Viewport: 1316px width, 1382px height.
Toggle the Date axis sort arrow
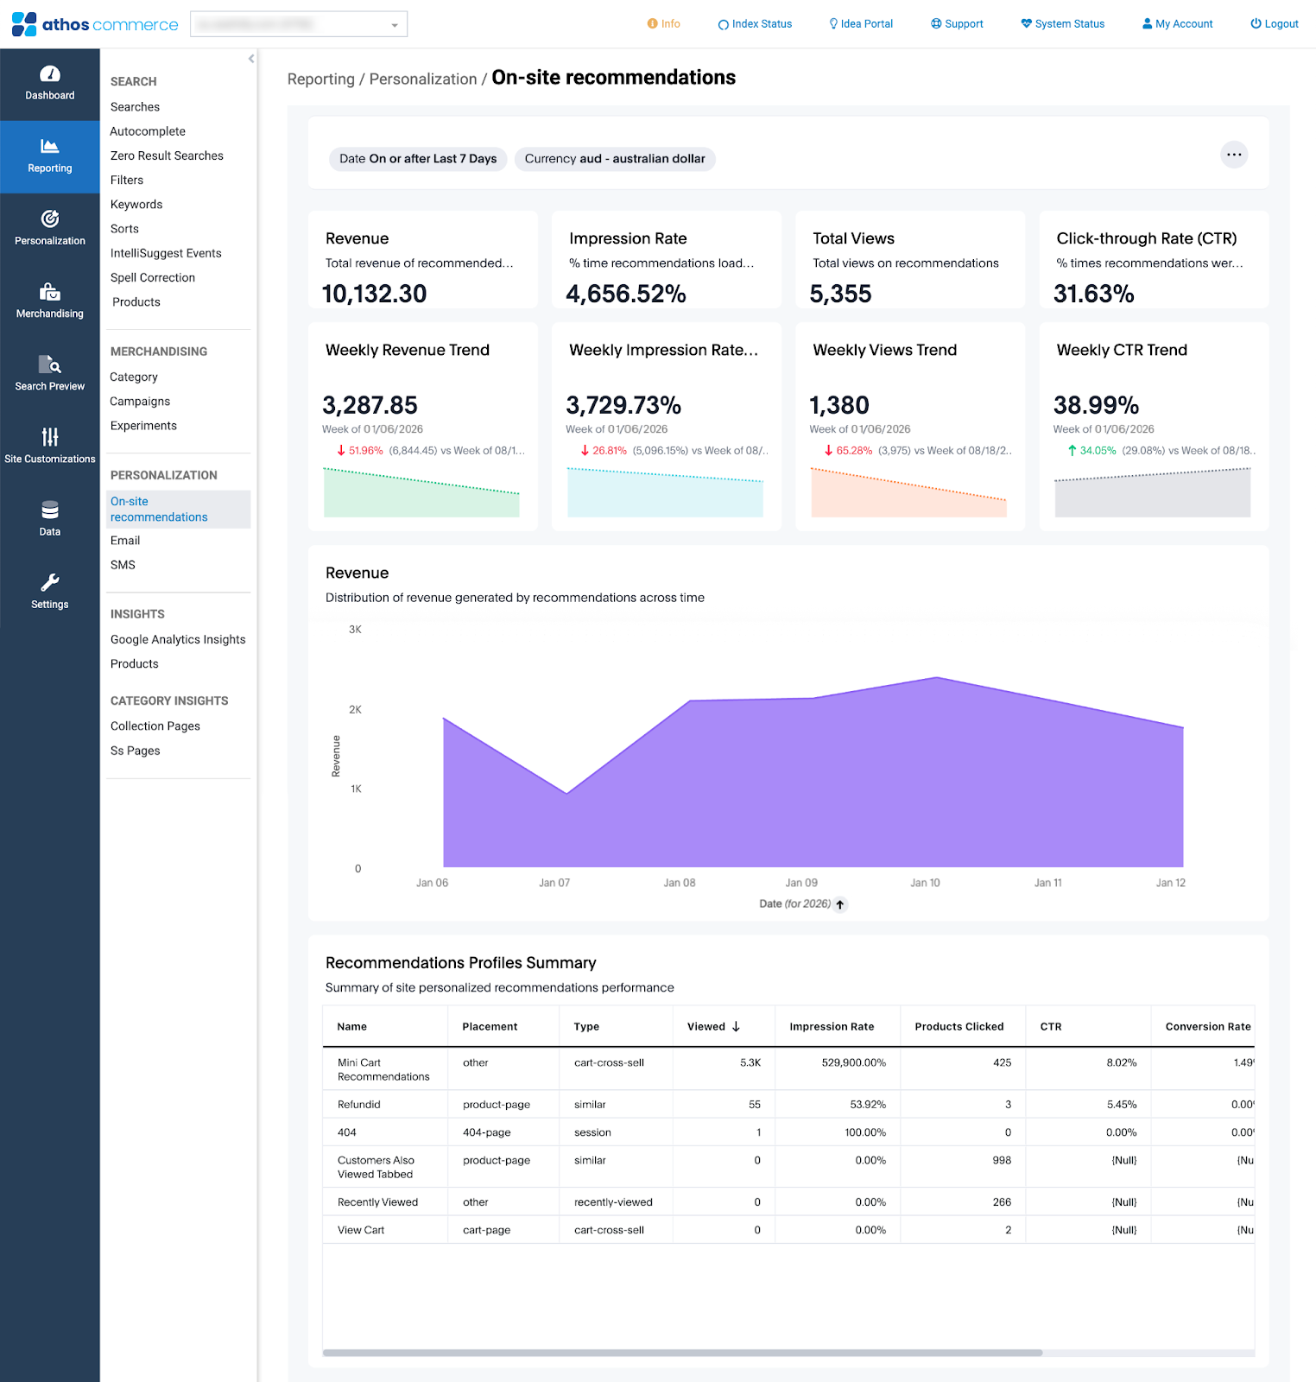click(x=840, y=904)
